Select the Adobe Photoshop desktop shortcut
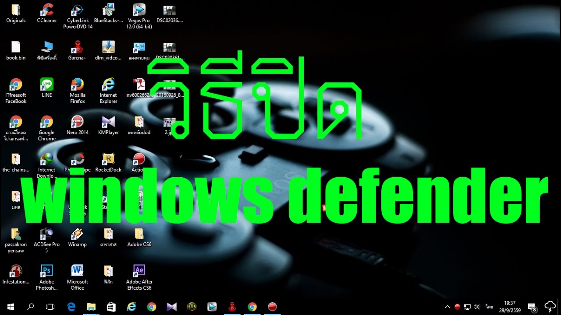This screenshot has height=315, width=561. coord(46,278)
